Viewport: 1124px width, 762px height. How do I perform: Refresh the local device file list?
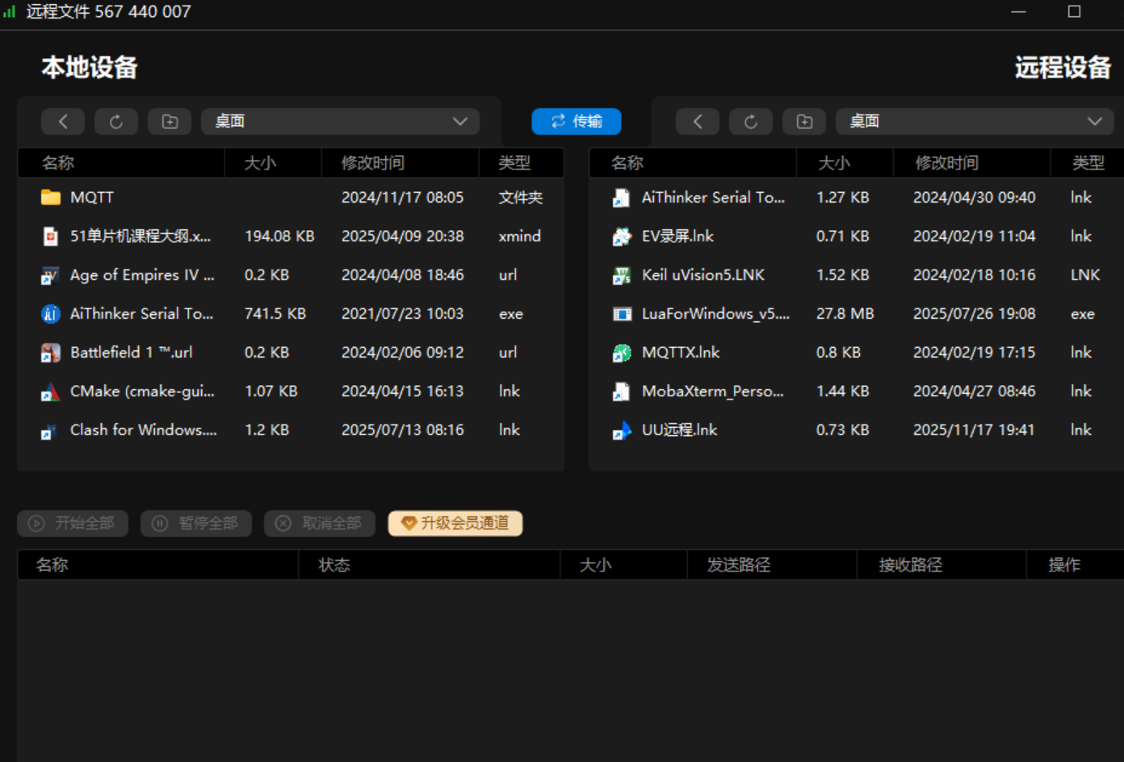(x=116, y=121)
